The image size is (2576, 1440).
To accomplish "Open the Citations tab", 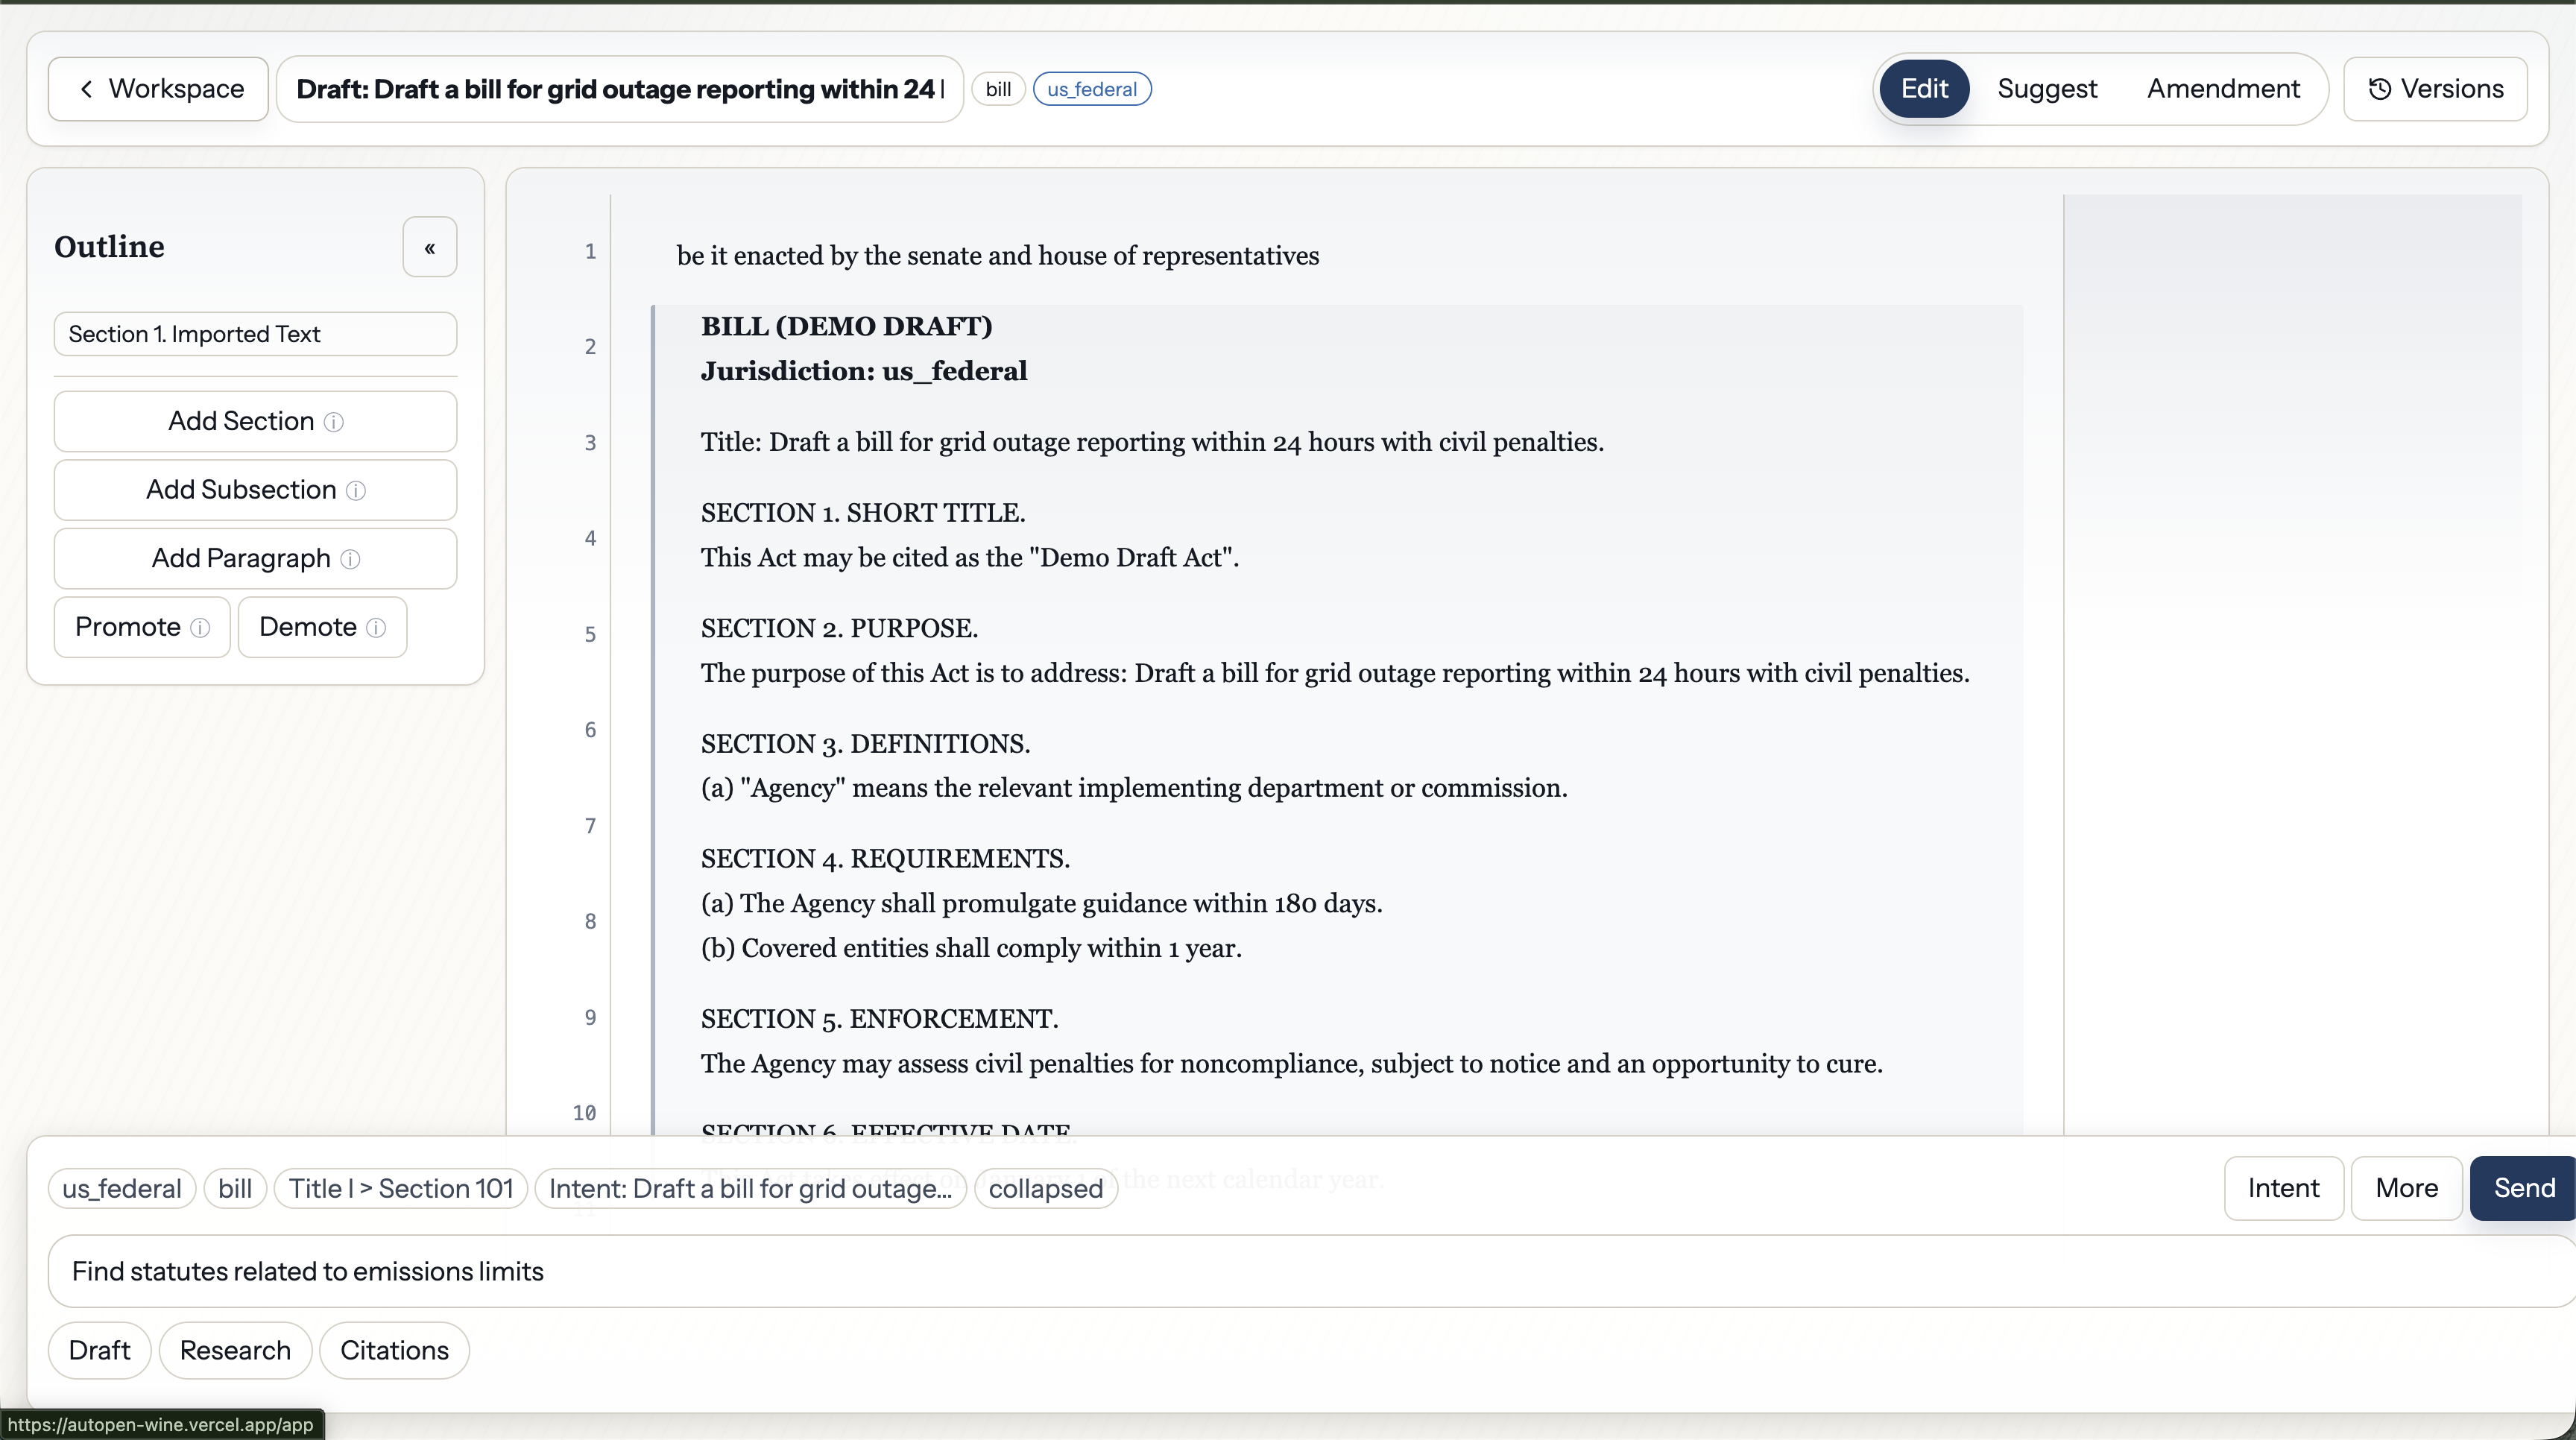I will (394, 1350).
